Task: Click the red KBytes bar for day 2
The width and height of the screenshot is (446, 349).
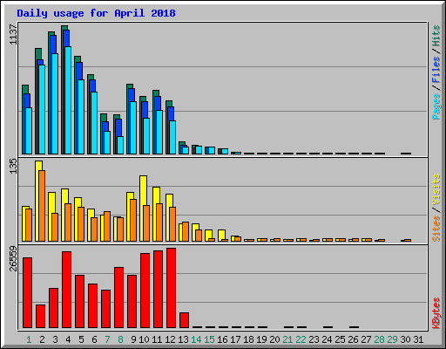Action: pyautogui.click(x=40, y=317)
